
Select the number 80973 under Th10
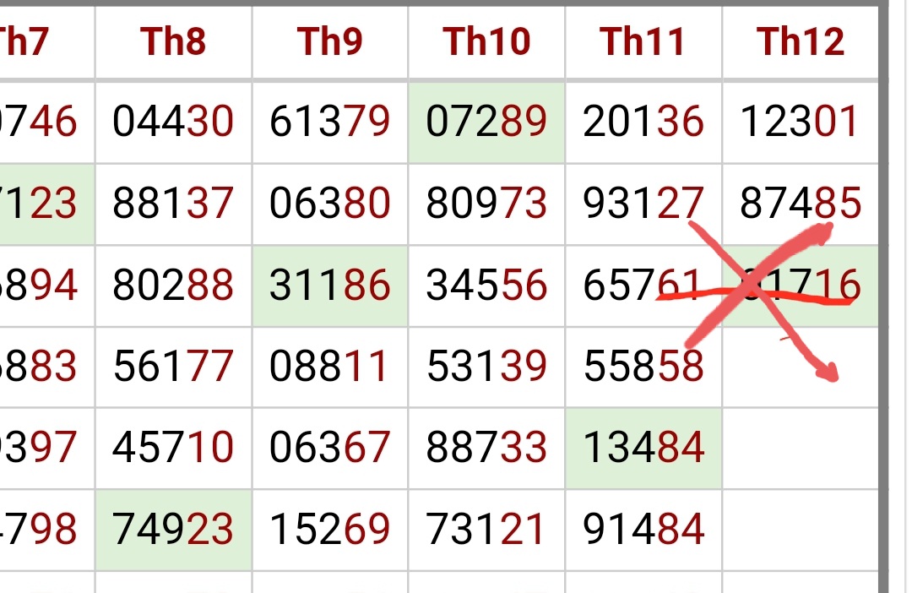[x=486, y=204]
